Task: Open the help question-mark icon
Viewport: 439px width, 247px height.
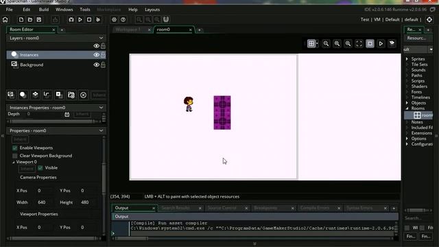Action: point(123,20)
